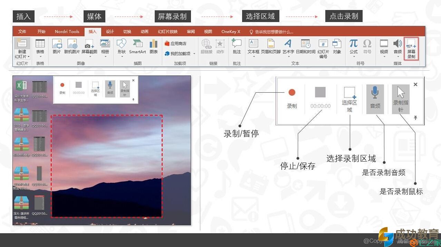Insert a SmartArt graphic
Screen dimensions: 441x247
tap(137, 47)
